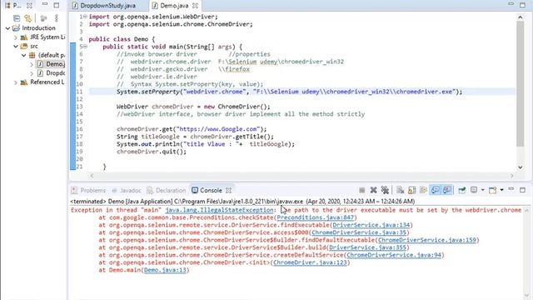Expand Referenced Libraries node

click(x=16, y=82)
